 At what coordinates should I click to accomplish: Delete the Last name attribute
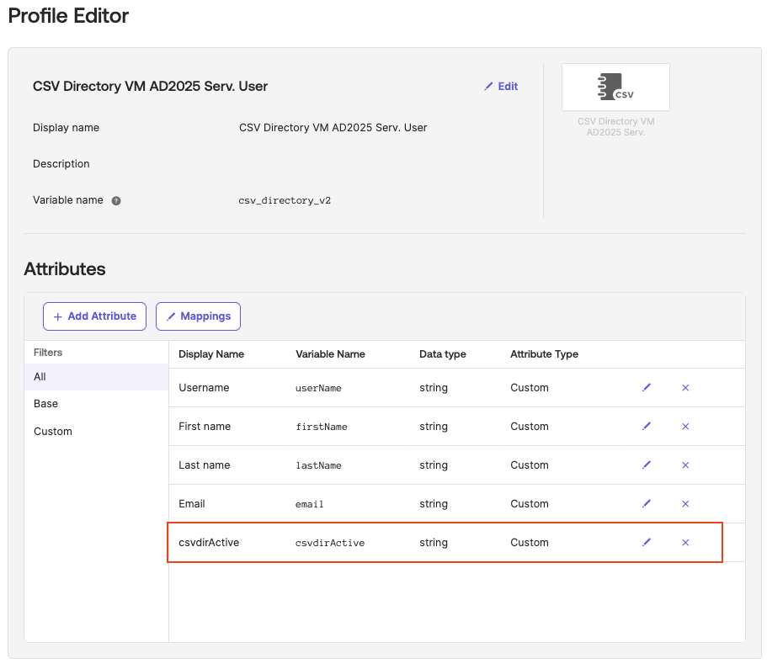click(x=685, y=465)
